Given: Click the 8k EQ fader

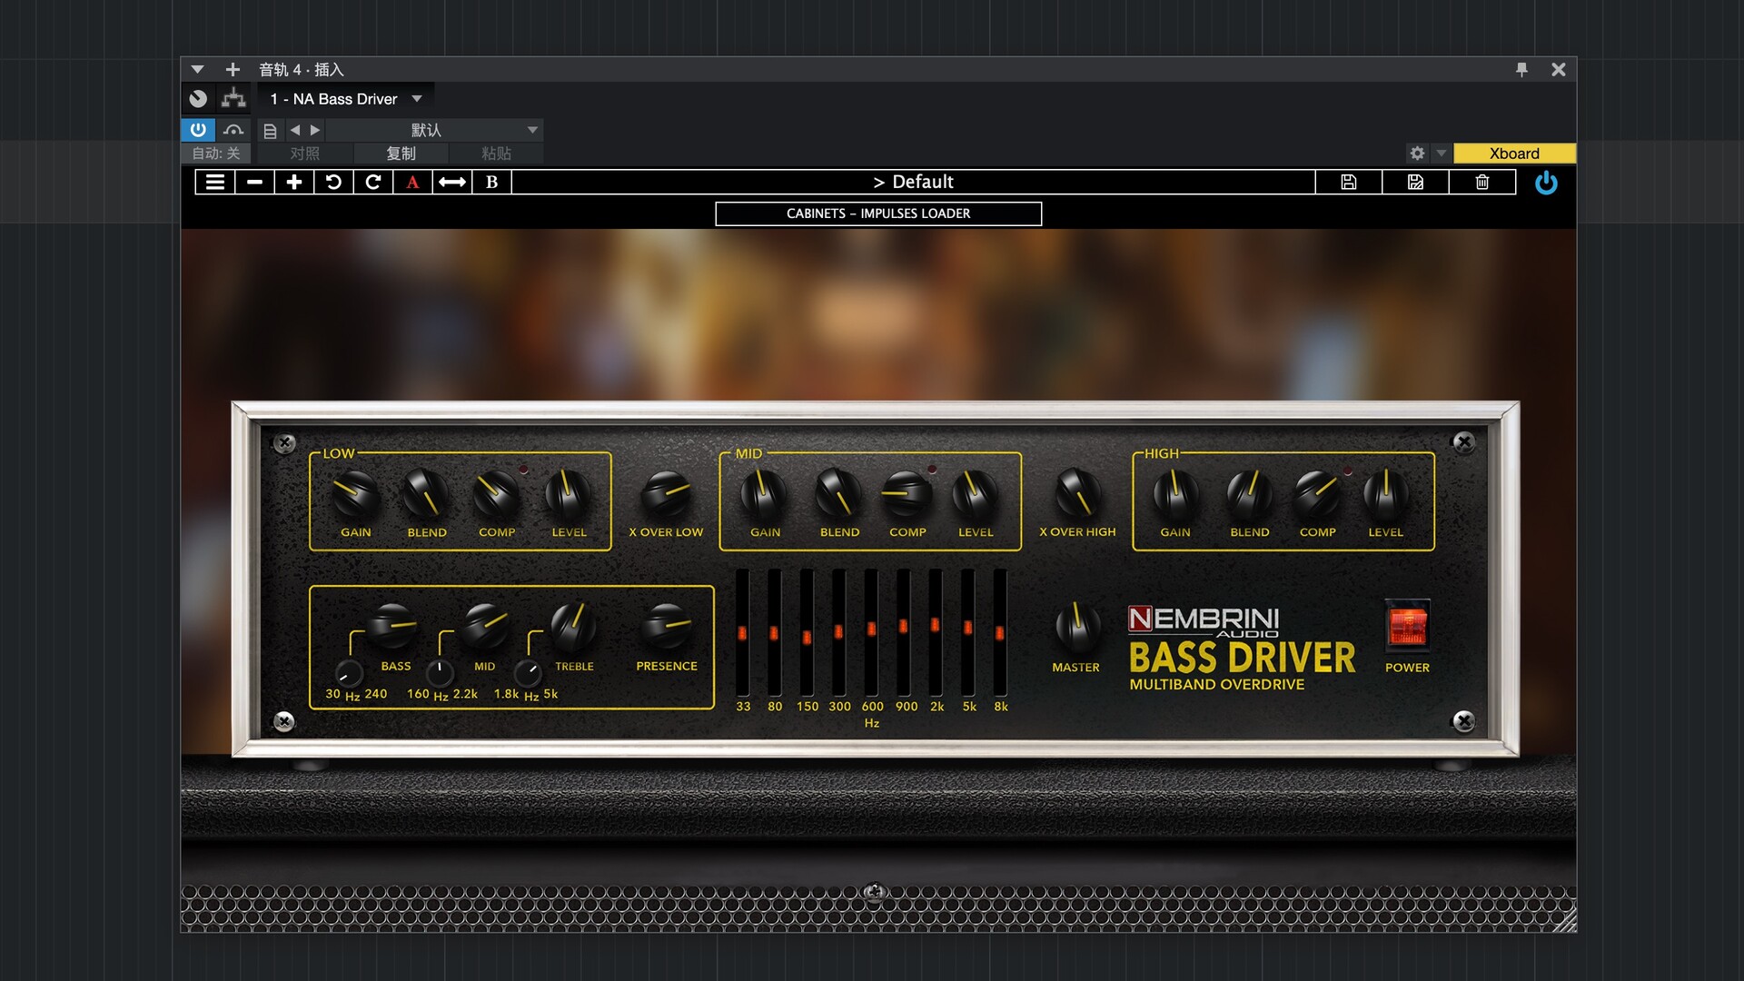Looking at the screenshot, I should pos(1000,632).
